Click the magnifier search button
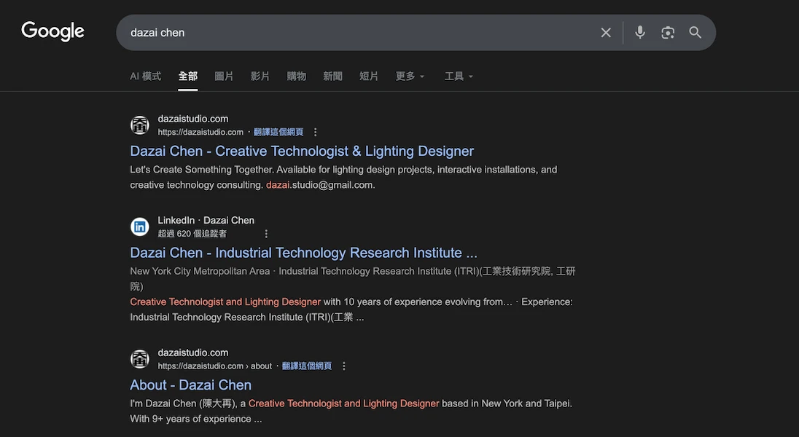Screen dimensions: 799x437 695,33
